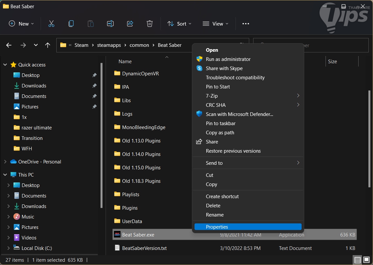The image size is (373, 265).
Task: Choose Run as administrator from context menu
Action: click(x=228, y=59)
